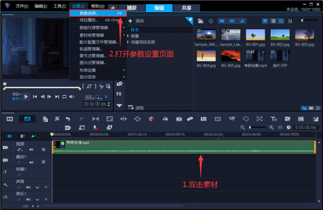This screenshot has height=210, width=323.
Task: Switch to the 捕获 tab
Action: (132, 8)
